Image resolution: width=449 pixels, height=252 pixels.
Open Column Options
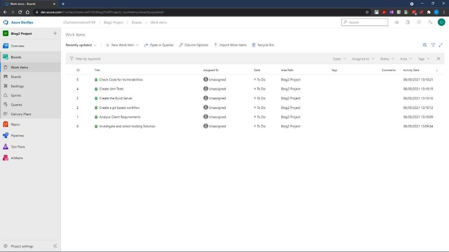point(194,45)
